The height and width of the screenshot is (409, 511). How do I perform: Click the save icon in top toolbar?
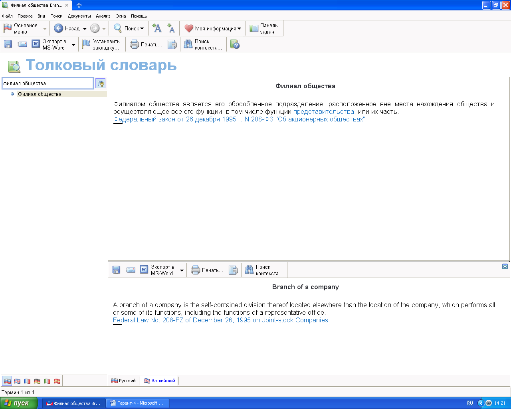(8, 44)
